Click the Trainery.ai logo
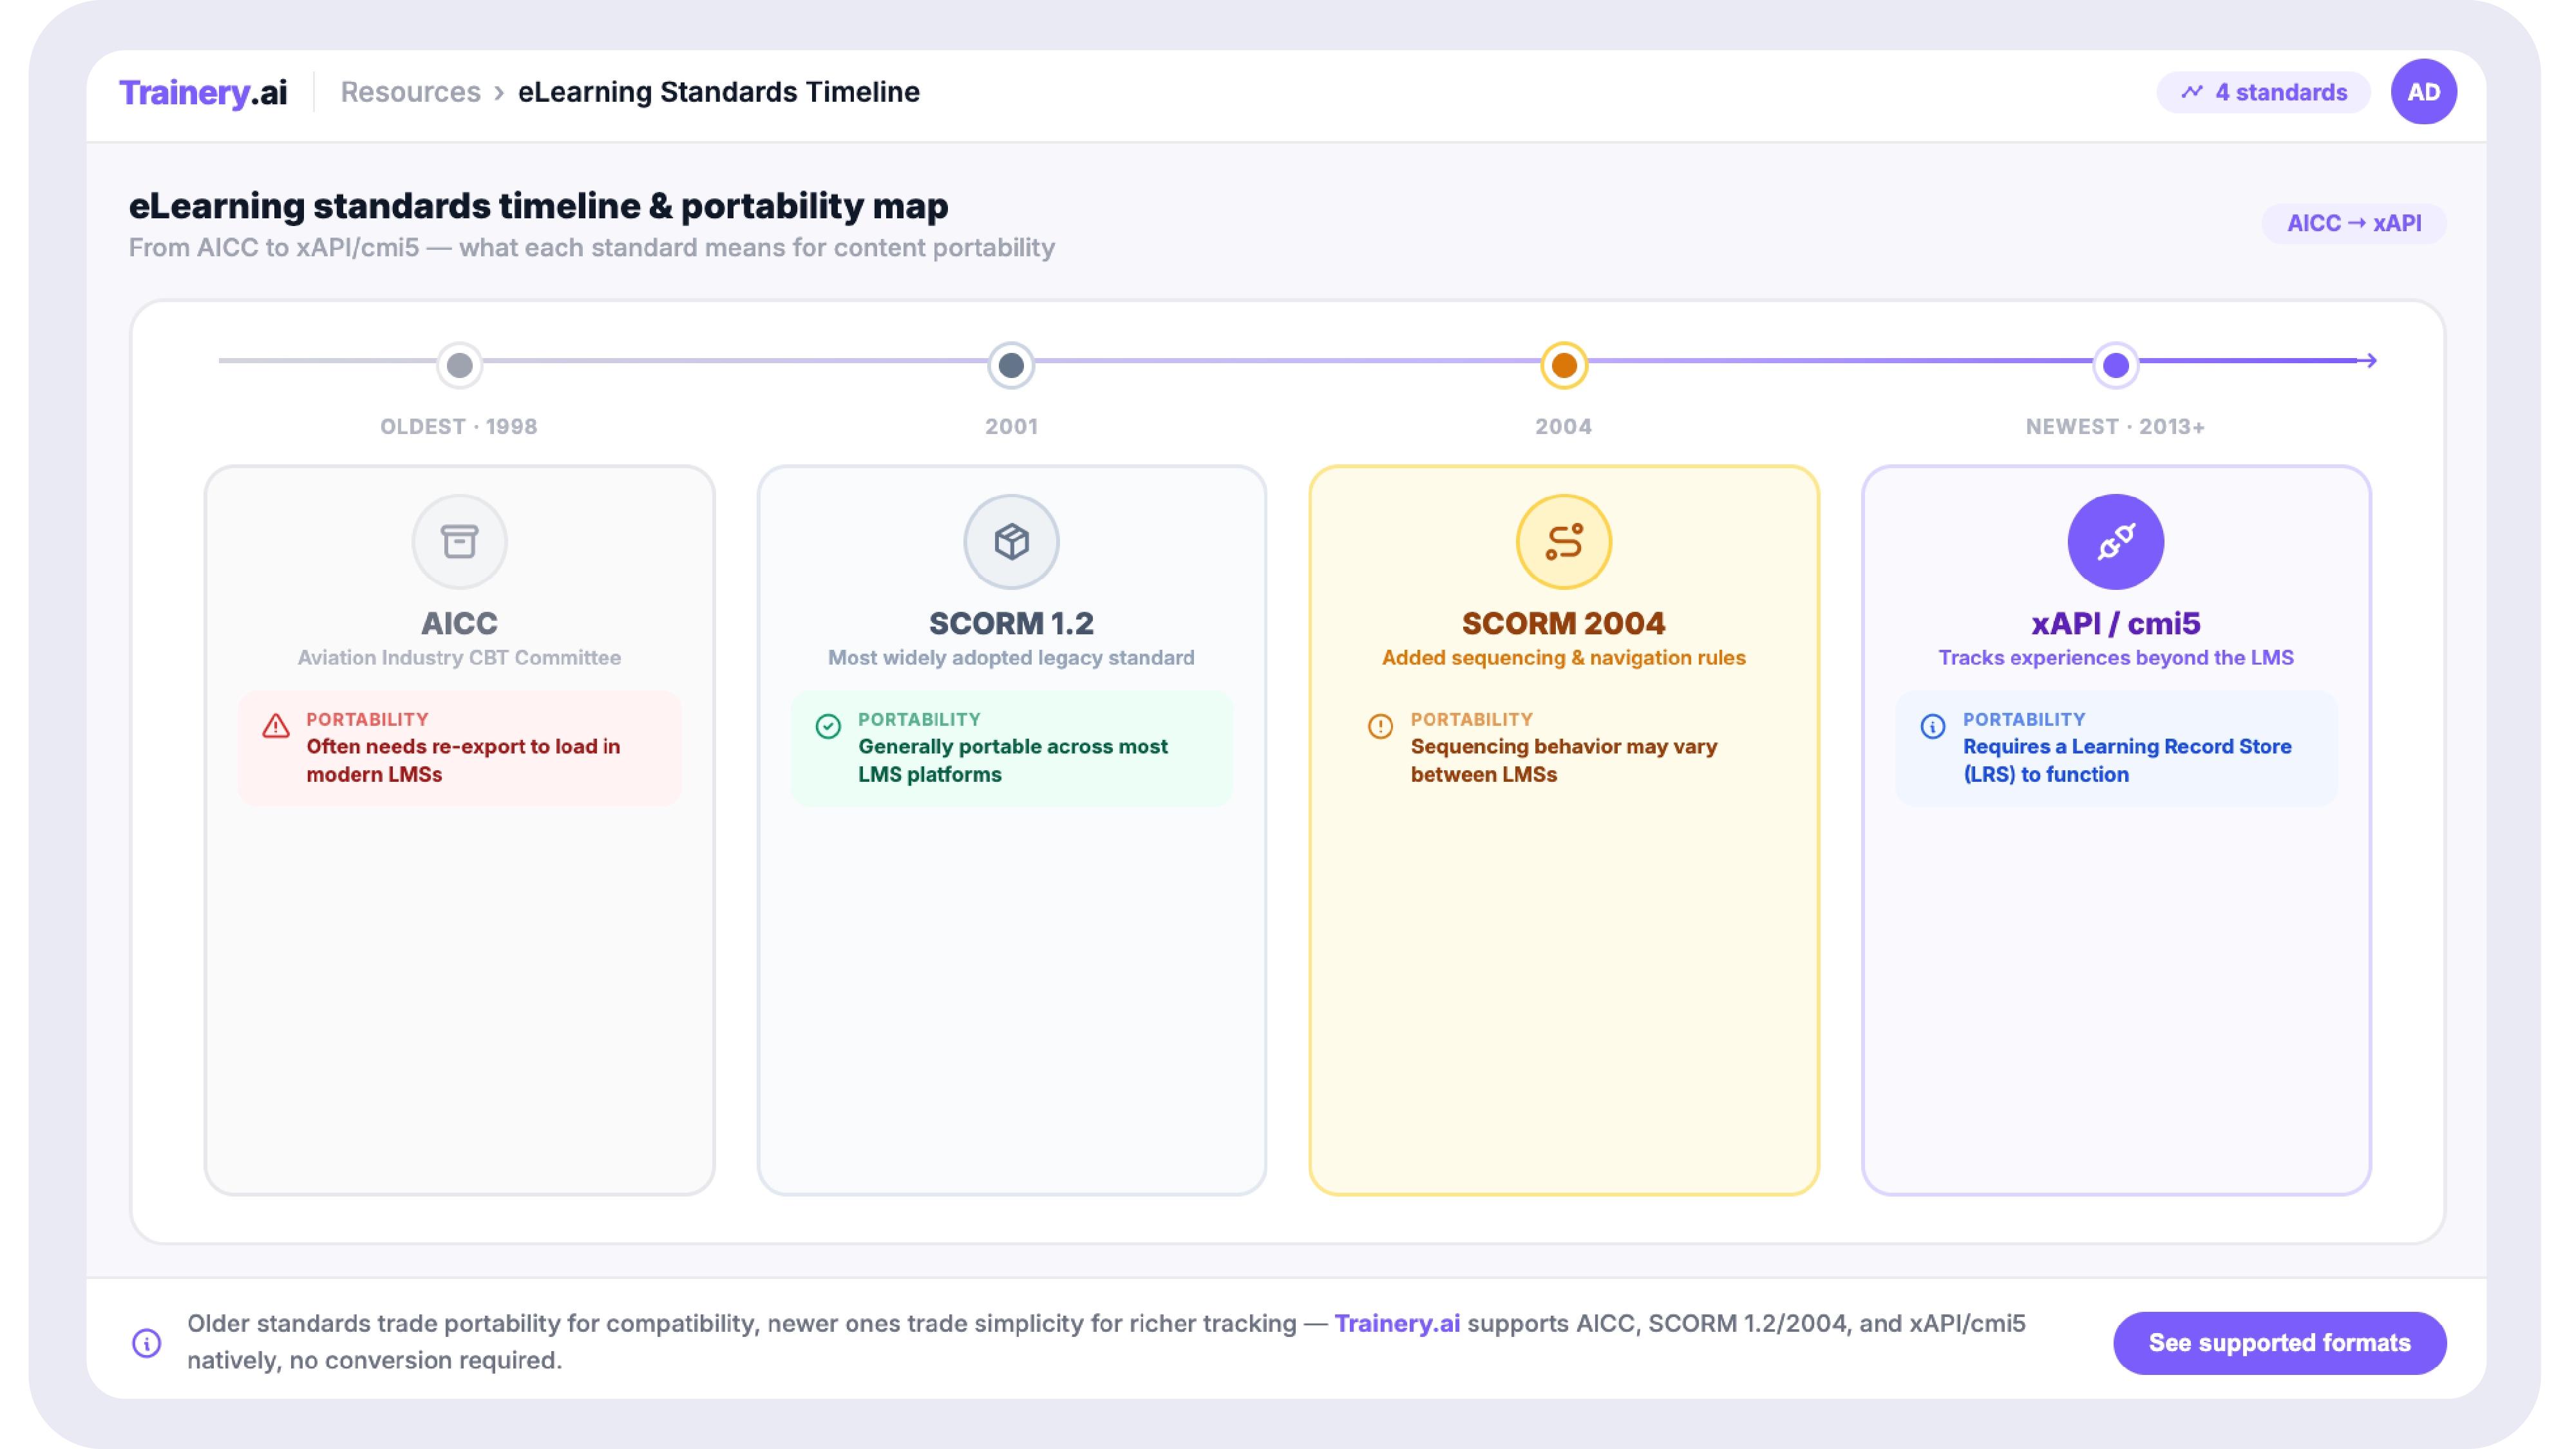 tap(203, 92)
